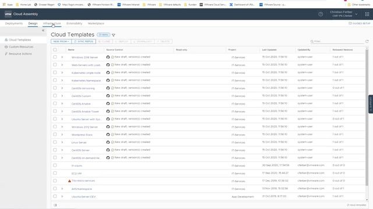Click the Custom Resources sidebar icon
The height and width of the screenshot is (209, 373).
(x=6, y=47)
